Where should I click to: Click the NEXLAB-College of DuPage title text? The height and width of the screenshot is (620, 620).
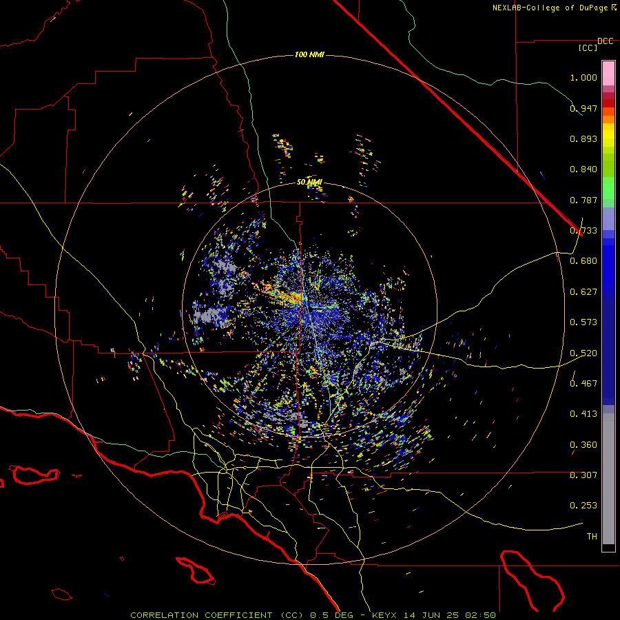tap(554, 8)
